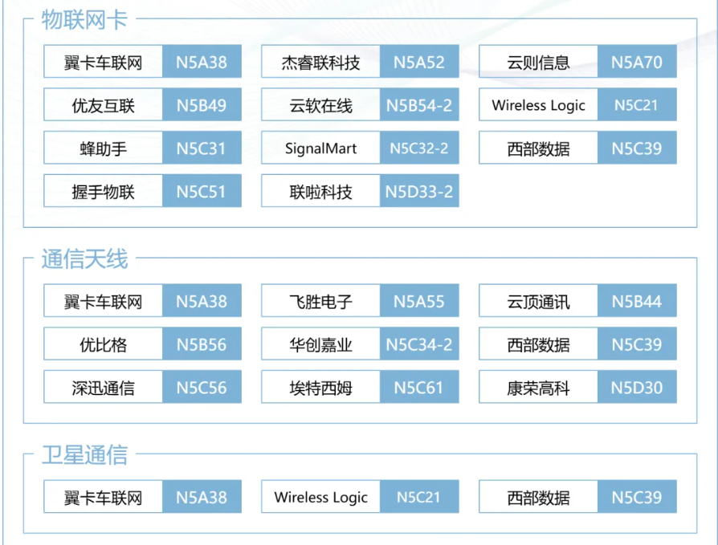Open the 杰睿联科技 exhibitor entry
Image resolution: width=718 pixels, height=545 pixels.
point(320,62)
